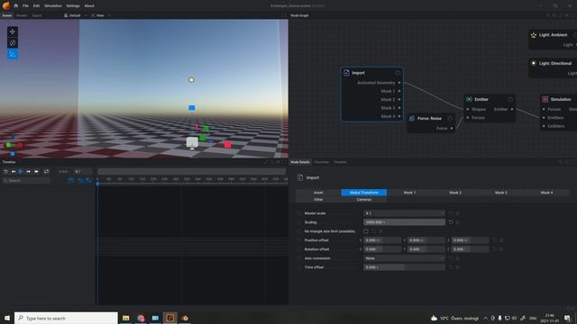Switch to the Mask 2 tab
Image resolution: width=577 pixels, height=324 pixels.
click(455, 193)
